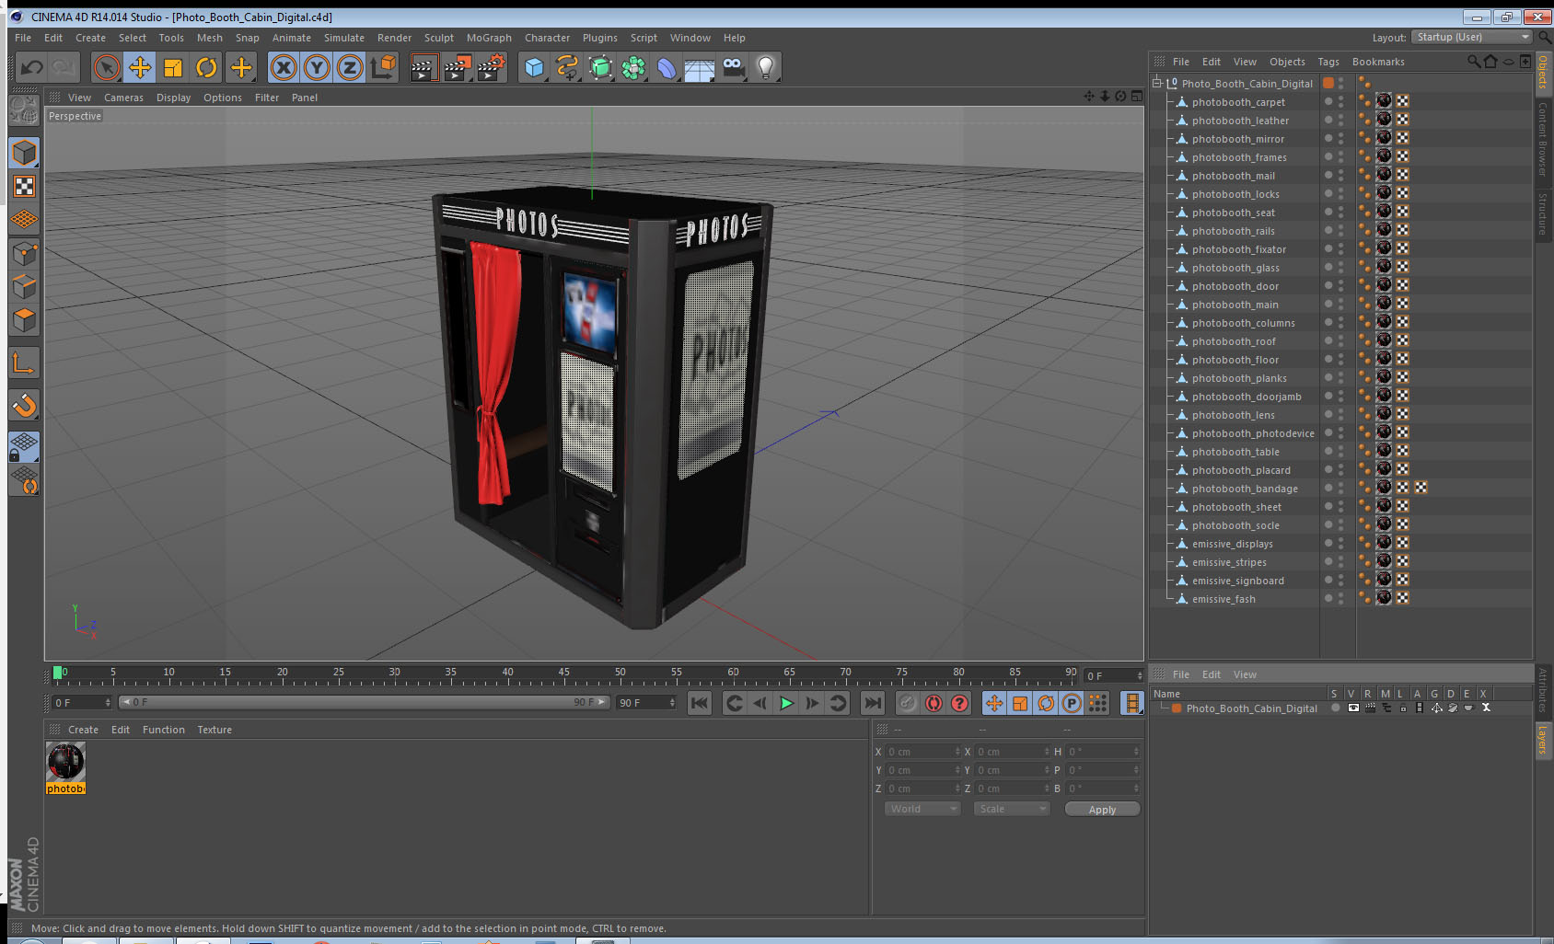Open the Layers side tab
The image size is (1554, 944).
tap(1543, 741)
